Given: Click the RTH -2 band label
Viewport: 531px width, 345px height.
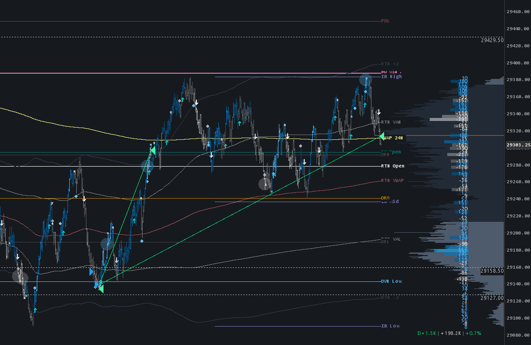Looking at the screenshot, I should (389, 298).
